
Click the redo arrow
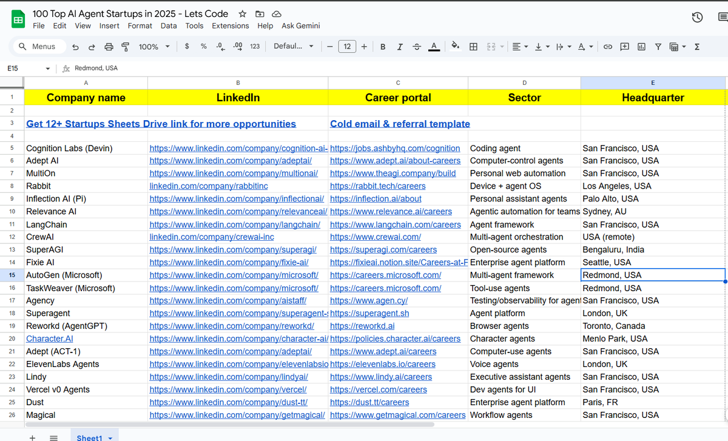click(92, 47)
